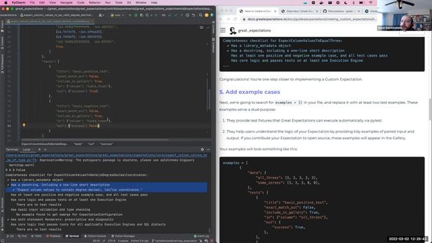This screenshot has width=432, height=243.
Task: Open the Git menu
Action: click(x=129, y=3)
